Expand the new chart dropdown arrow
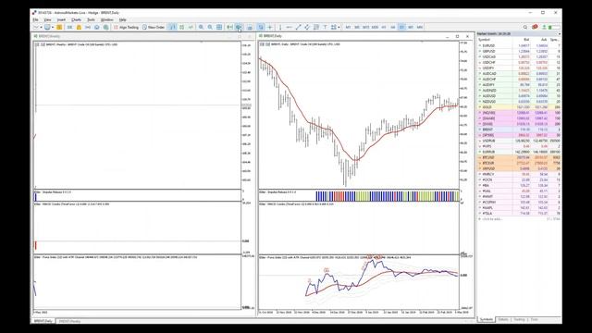 41,27
